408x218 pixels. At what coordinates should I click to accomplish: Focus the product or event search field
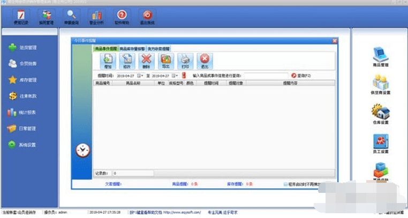[266, 75]
